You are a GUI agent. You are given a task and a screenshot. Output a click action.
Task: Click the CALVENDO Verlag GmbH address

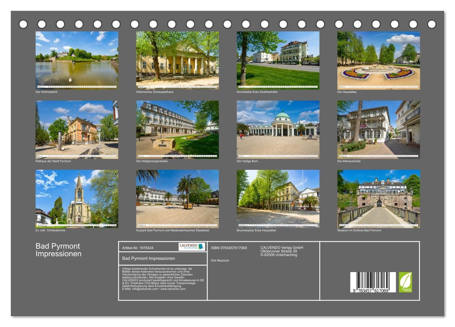click(x=282, y=251)
